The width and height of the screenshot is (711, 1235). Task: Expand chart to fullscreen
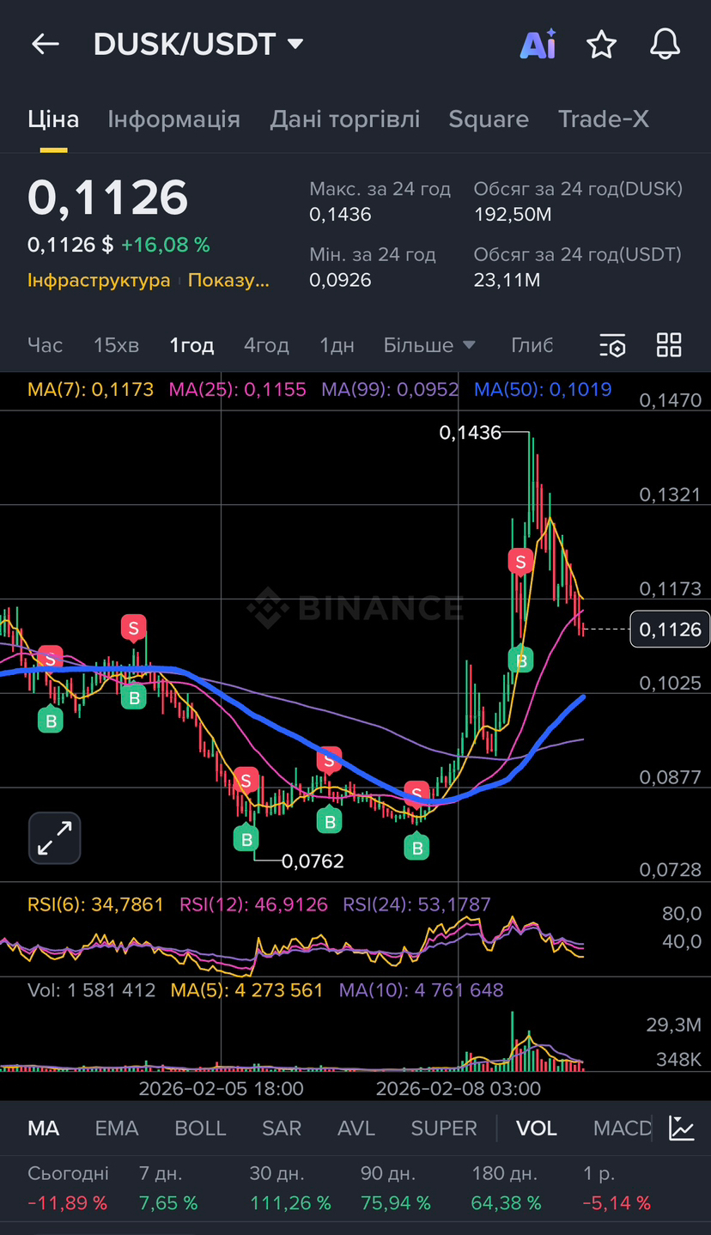[x=55, y=837]
